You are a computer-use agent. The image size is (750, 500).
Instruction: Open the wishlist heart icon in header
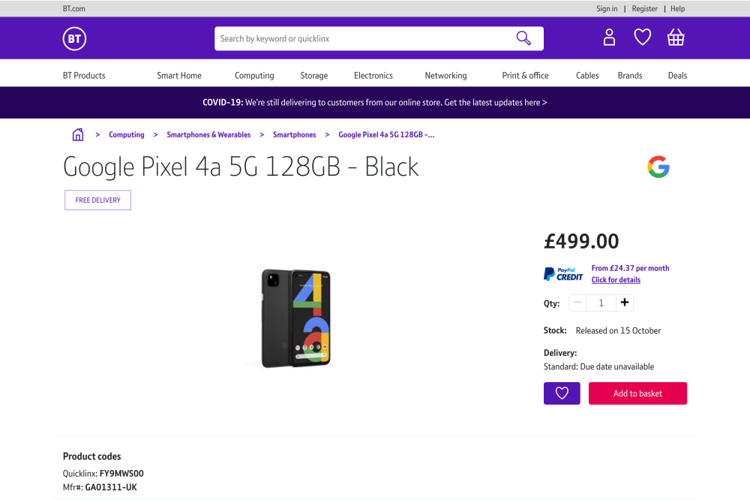point(643,38)
